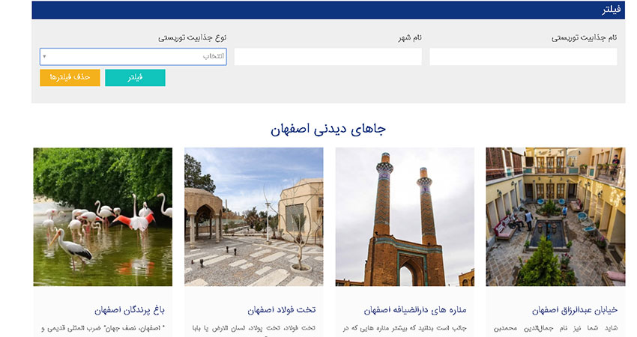Click the 'نام جاذبه توریستی' field label
The height and width of the screenshot is (337, 637).
[584, 37]
